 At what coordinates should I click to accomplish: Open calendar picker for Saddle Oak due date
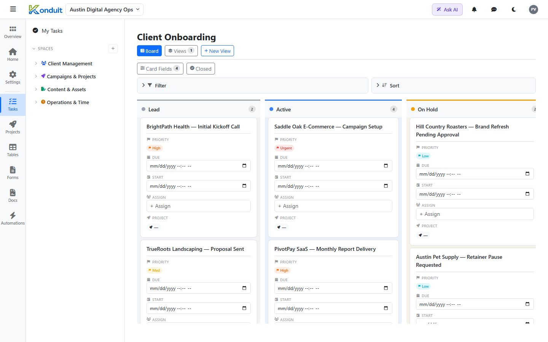click(x=386, y=166)
